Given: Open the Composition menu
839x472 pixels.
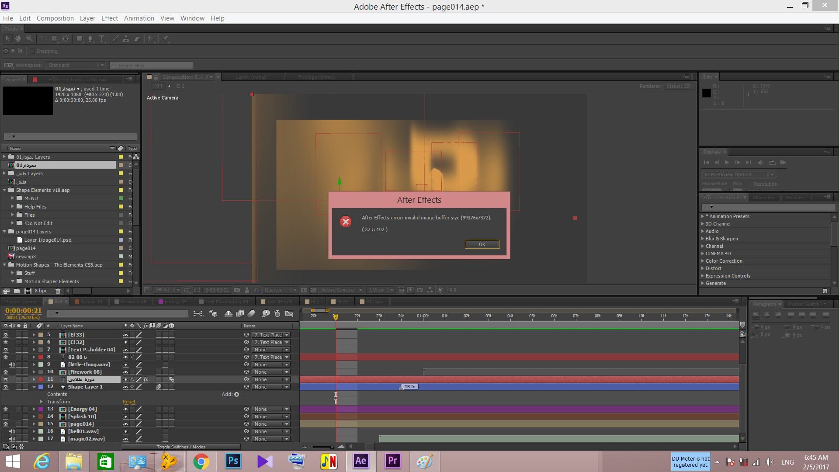Looking at the screenshot, I should 55,18.
